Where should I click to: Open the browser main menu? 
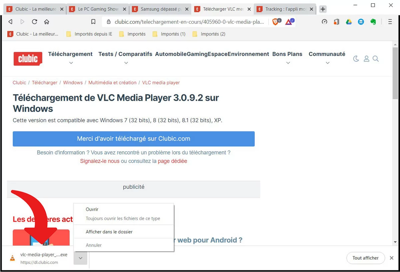[x=390, y=22]
